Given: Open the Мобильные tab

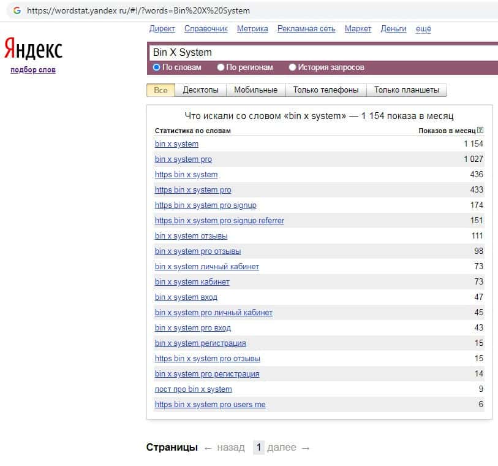Looking at the screenshot, I should [255, 90].
